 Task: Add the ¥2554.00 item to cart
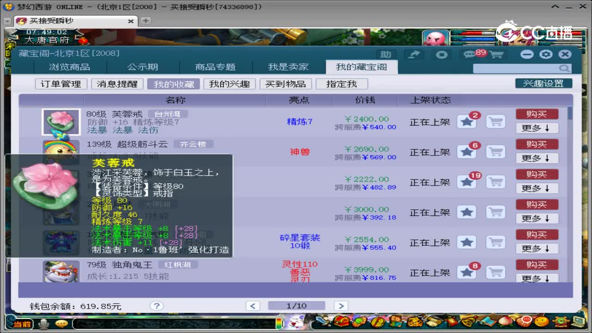pos(496,242)
